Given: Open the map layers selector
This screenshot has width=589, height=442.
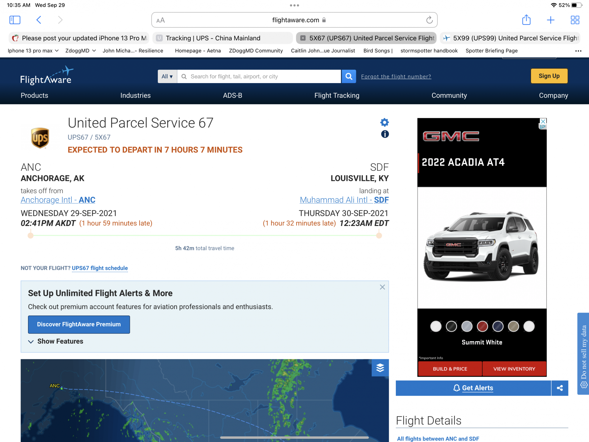Looking at the screenshot, I should point(380,367).
